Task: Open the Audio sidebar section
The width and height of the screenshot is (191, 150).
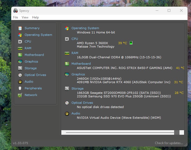Action: (29, 82)
